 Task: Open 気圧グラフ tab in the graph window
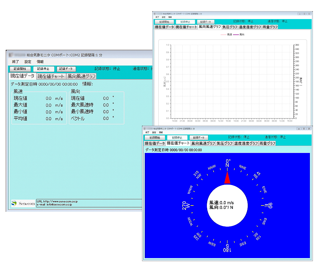point(230,27)
